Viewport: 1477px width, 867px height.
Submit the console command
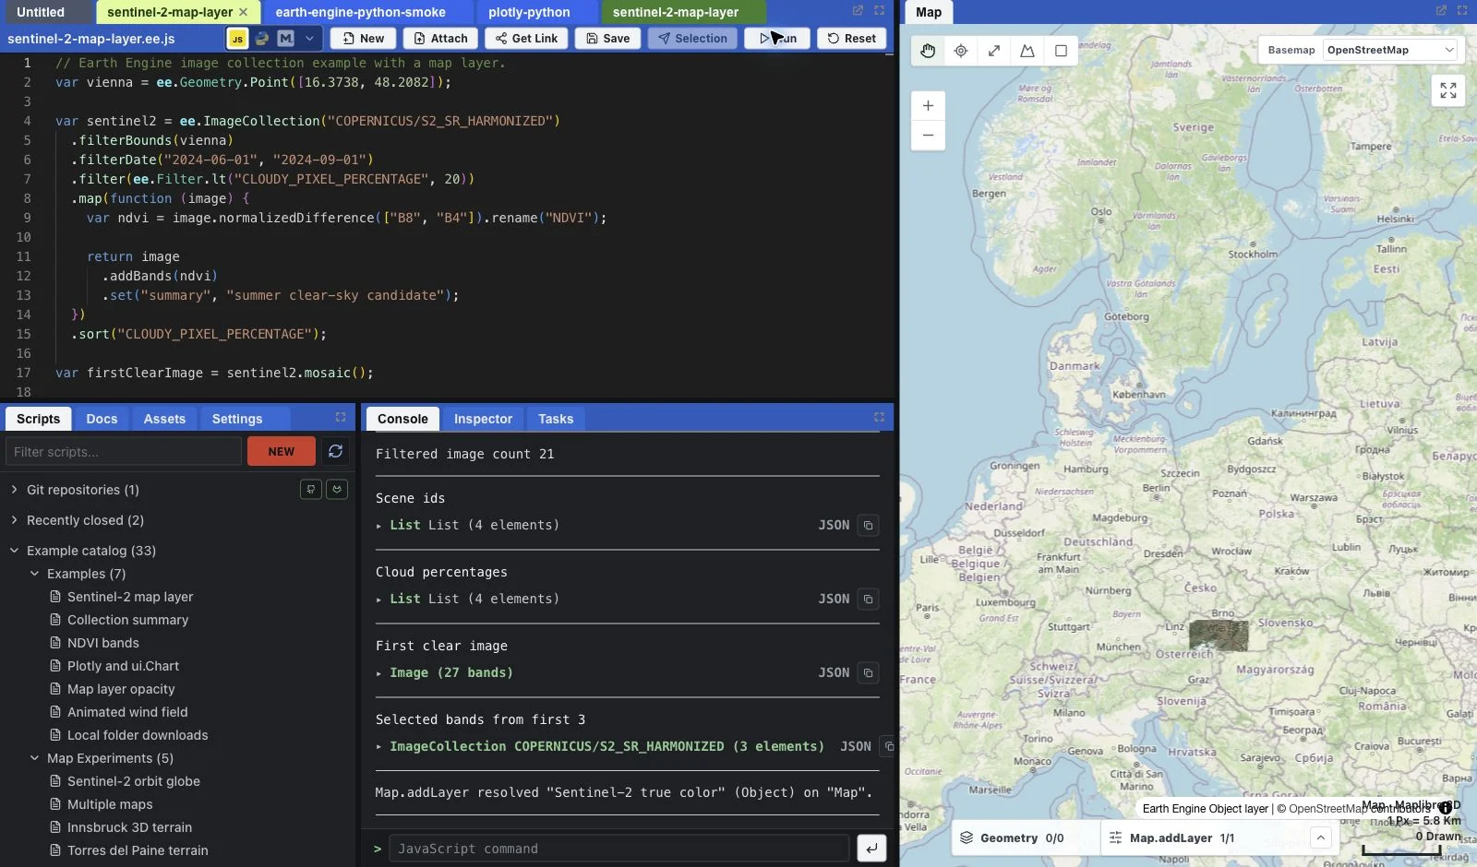pos(871,849)
